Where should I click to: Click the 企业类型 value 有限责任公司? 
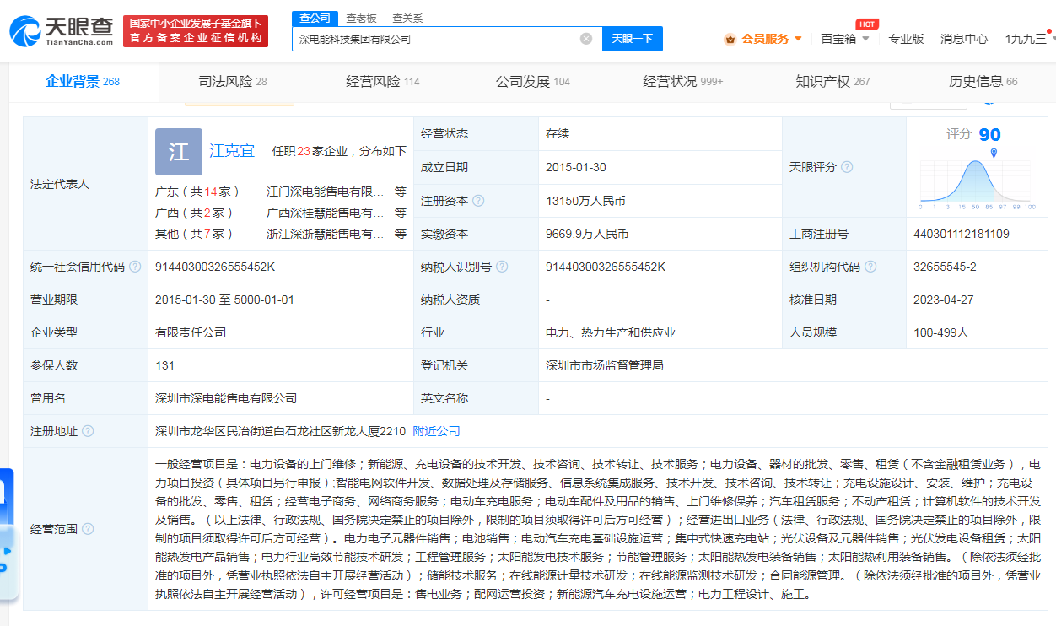pyautogui.click(x=191, y=332)
